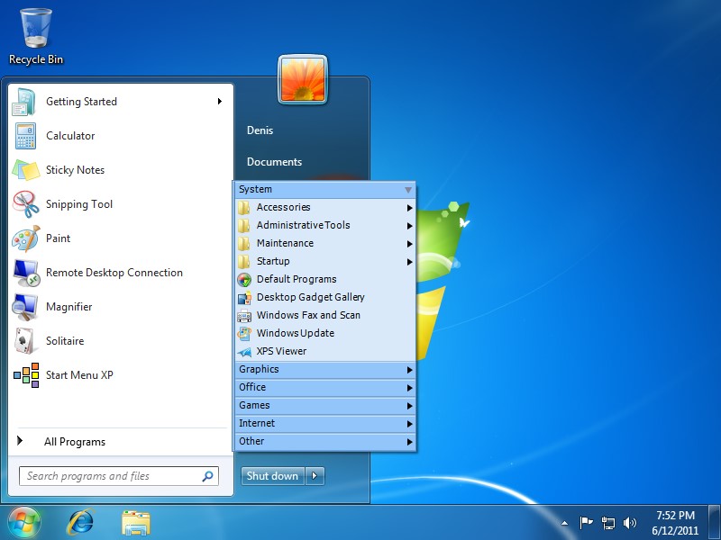Expand the Accessories submenu arrow
The width and height of the screenshot is (721, 540).
coord(409,208)
